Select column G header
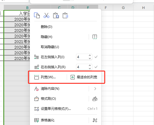Viewport: 154px width, 125px height. coord(123,8)
